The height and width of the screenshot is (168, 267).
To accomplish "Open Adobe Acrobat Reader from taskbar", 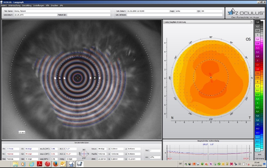I will [x=40, y=164].
